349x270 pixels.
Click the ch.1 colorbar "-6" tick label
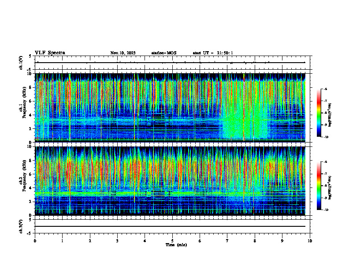click(x=325, y=89)
